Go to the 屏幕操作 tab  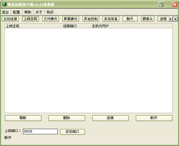pyautogui.click(x=70, y=19)
